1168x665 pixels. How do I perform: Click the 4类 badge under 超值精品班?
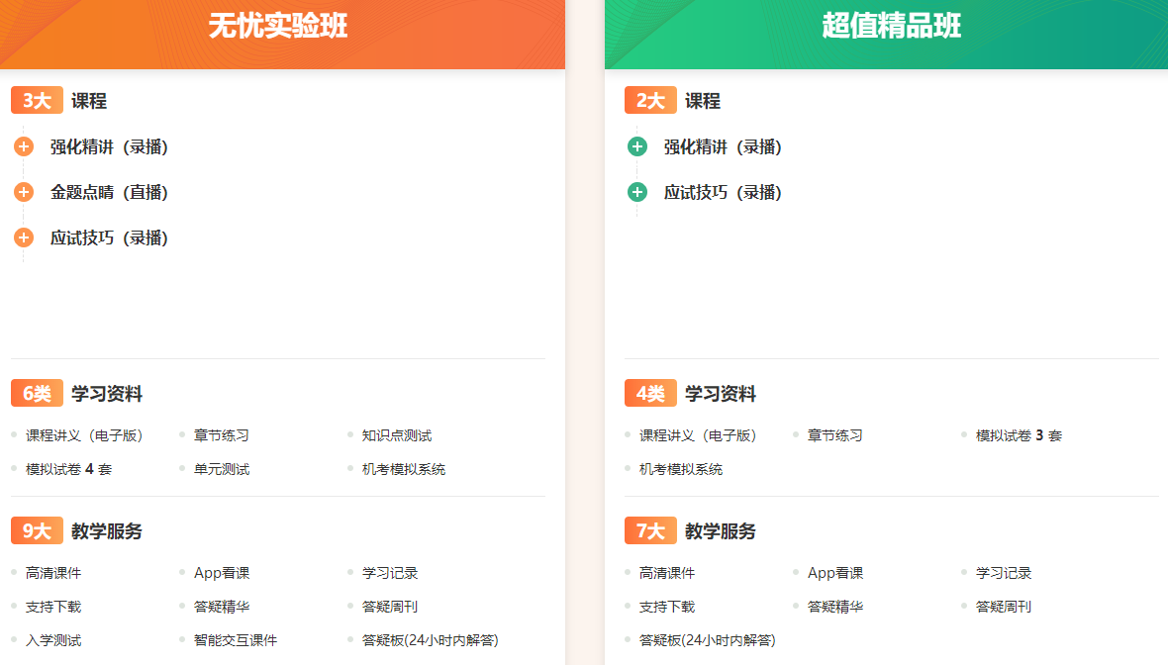click(x=649, y=393)
